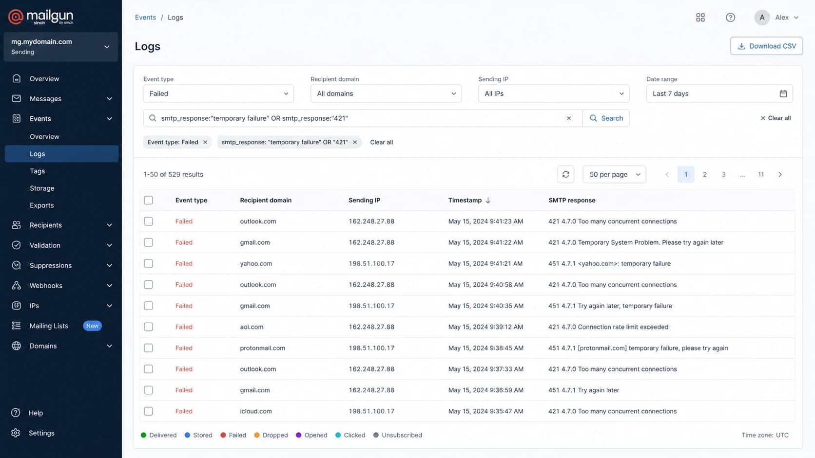Click the red Failed legend dot
This screenshot has width=815, height=458.
(223, 435)
